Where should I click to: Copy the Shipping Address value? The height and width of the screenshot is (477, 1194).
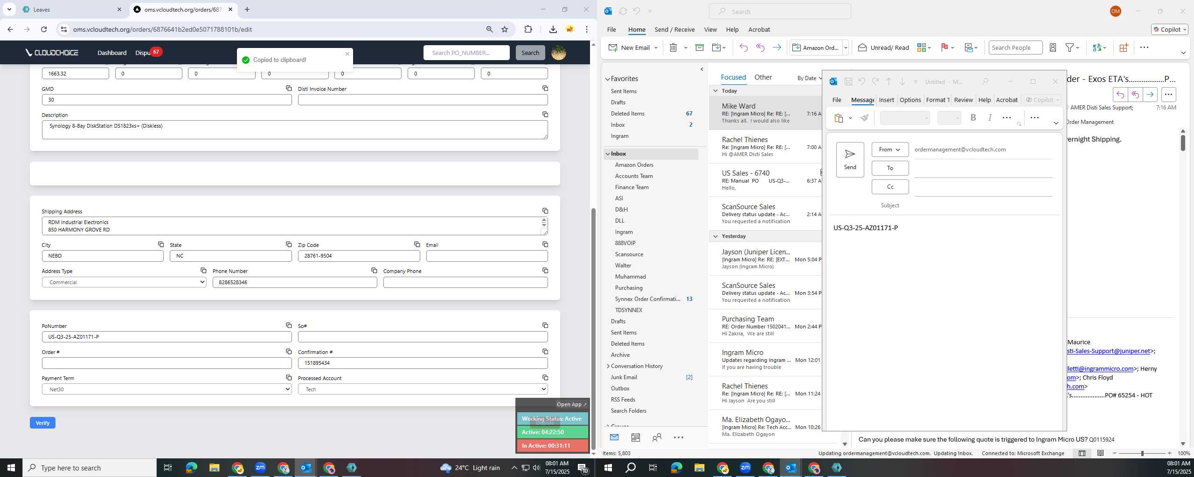tap(545, 211)
